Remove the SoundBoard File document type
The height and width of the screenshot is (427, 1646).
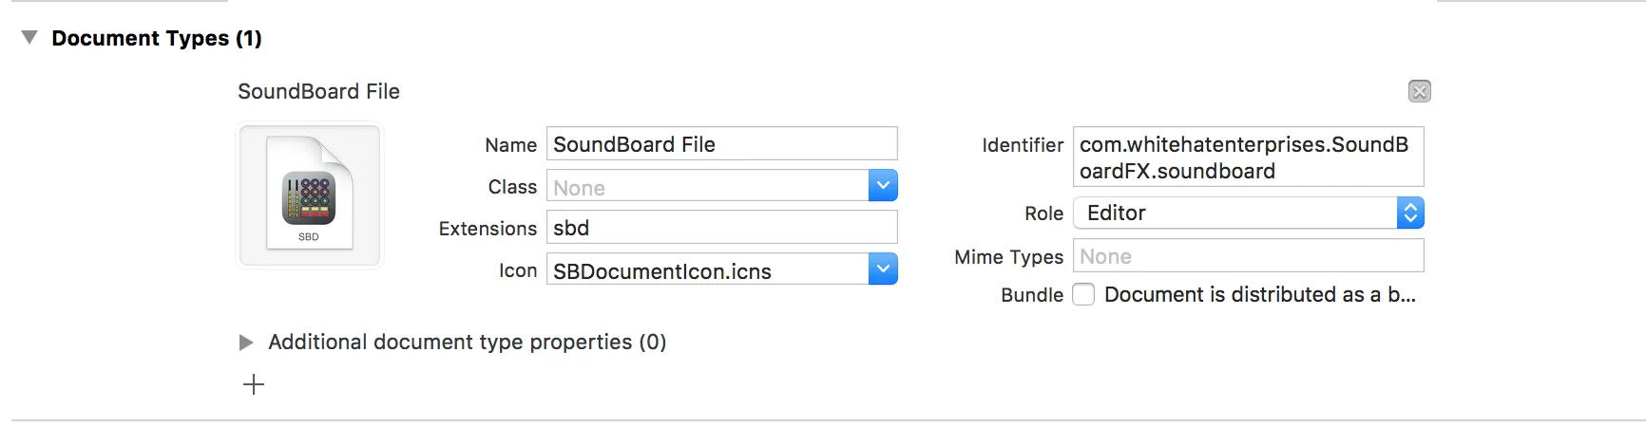pos(1419,91)
